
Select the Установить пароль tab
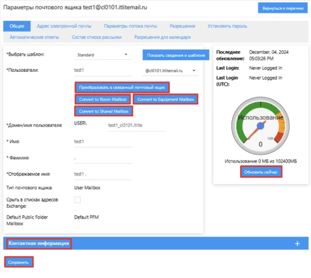[x=227, y=26]
